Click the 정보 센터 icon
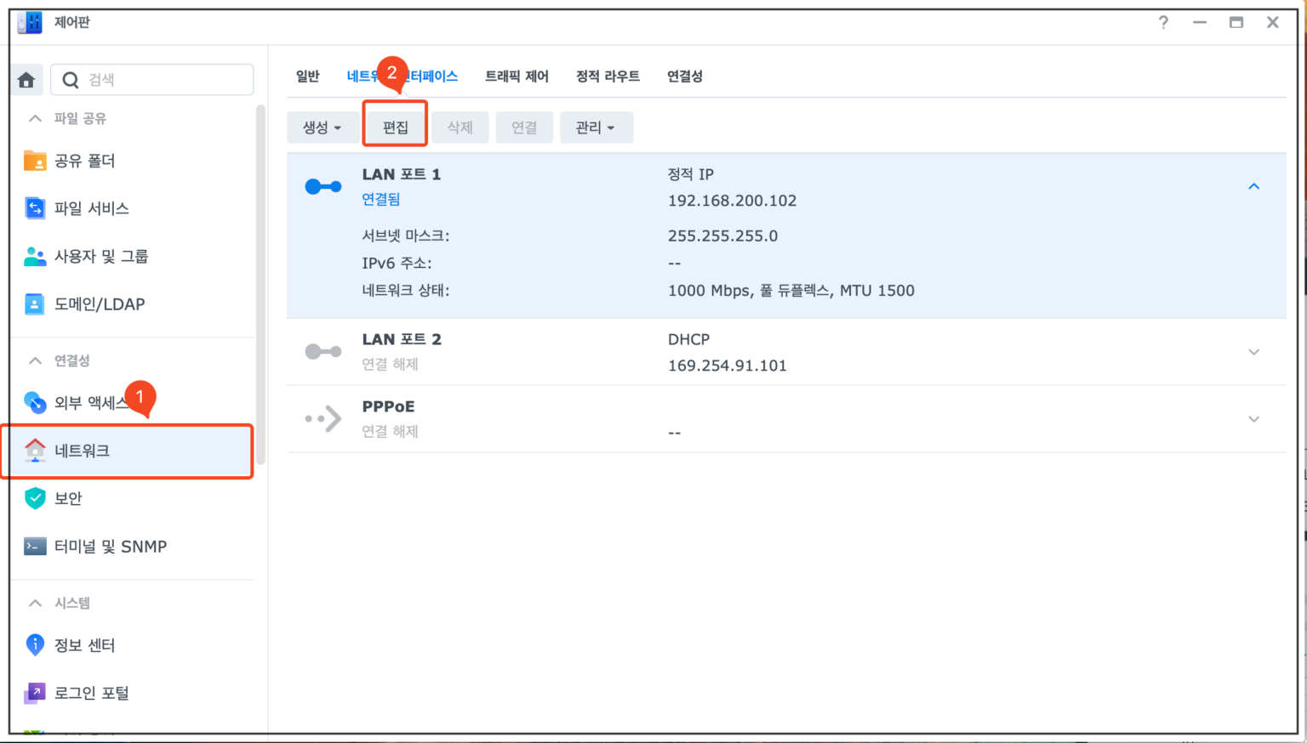 coord(35,645)
